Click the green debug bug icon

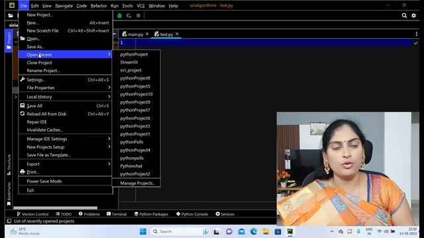pos(119,16)
